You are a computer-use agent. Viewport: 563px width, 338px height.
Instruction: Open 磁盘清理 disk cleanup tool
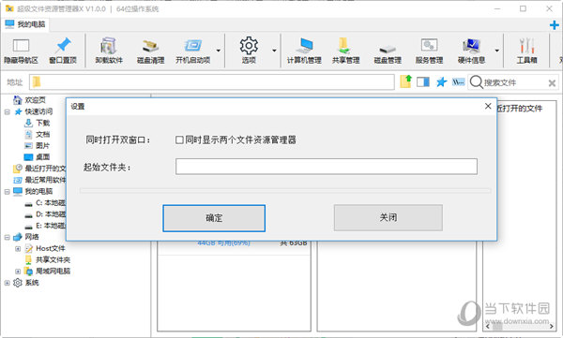tap(150, 51)
